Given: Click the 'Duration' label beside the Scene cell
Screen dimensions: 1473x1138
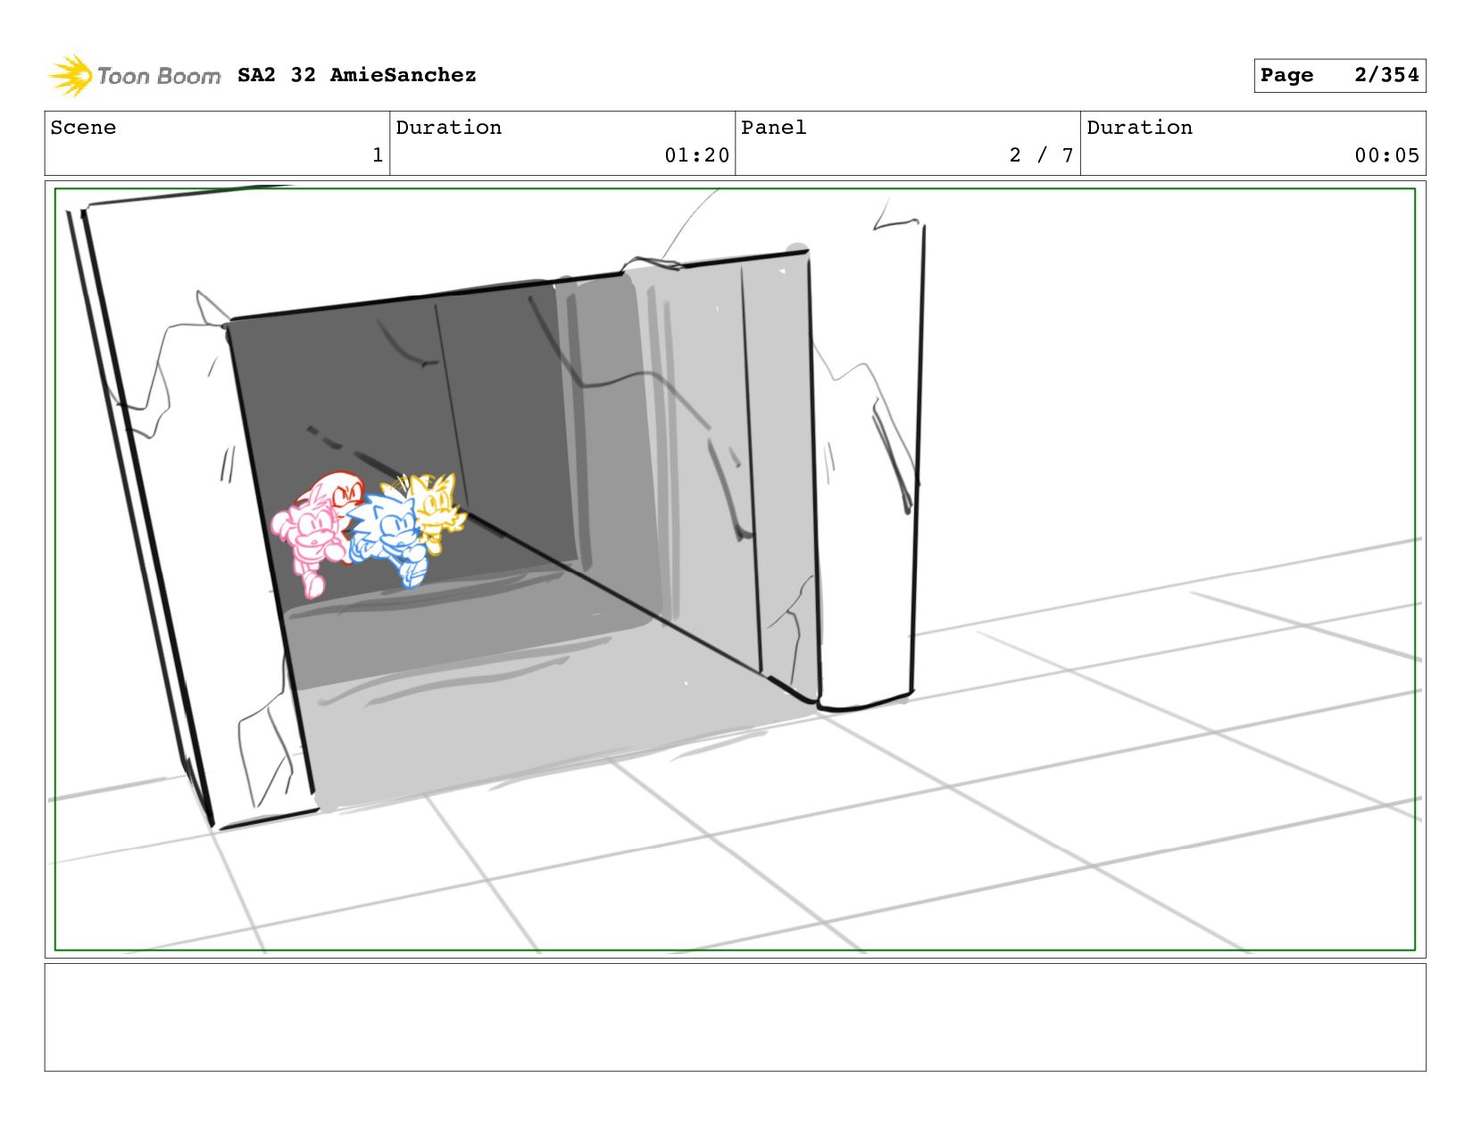Looking at the screenshot, I should (x=448, y=128).
